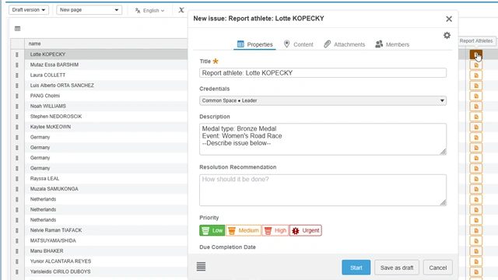Click row handle for Mutaz Essa BARSHIM
498x280 pixels.
click(17, 65)
